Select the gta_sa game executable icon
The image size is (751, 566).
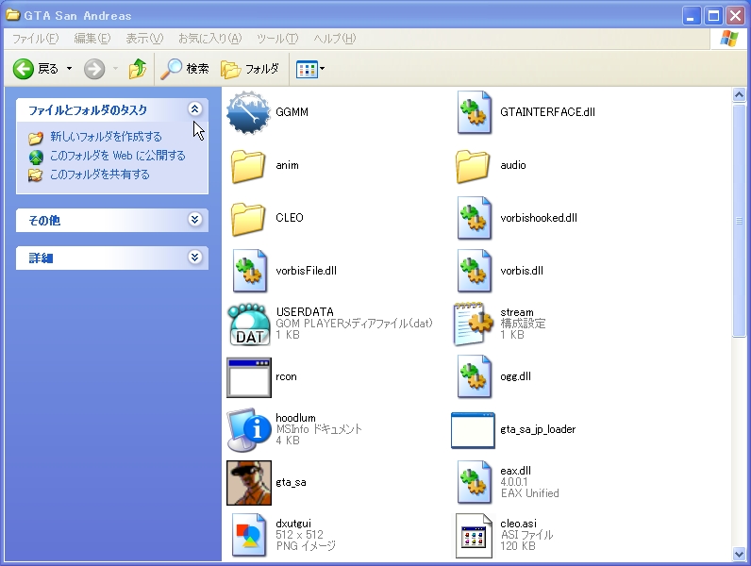coord(248,483)
